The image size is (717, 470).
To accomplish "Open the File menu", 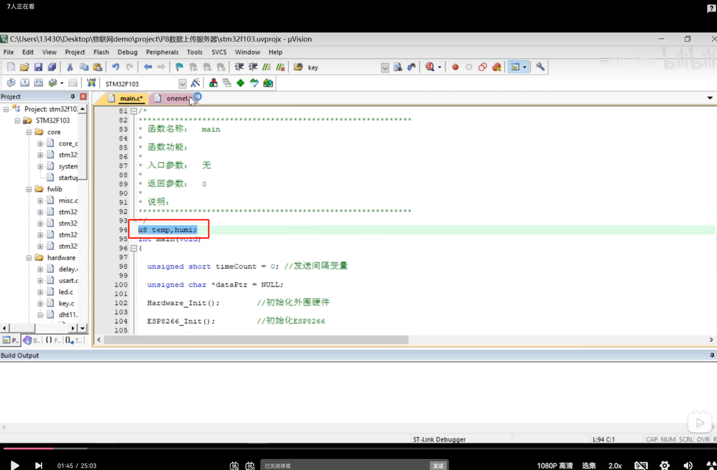I will (x=9, y=52).
